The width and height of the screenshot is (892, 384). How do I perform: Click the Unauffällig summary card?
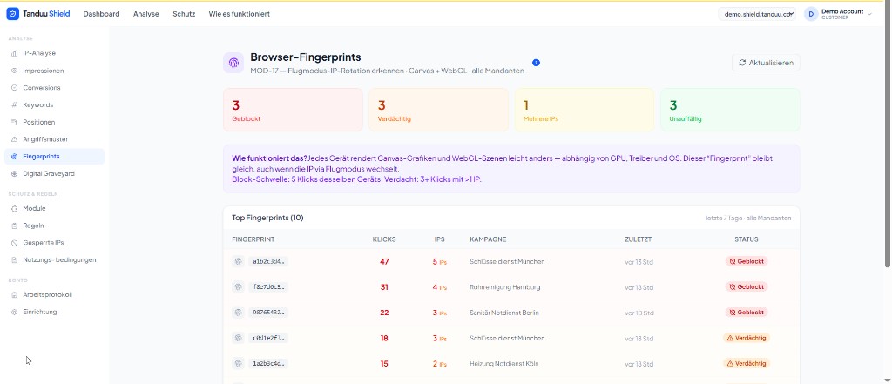[730, 110]
